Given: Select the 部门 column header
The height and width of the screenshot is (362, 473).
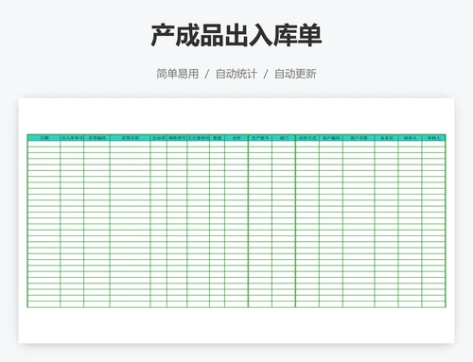Looking at the screenshot, I should (284, 138).
